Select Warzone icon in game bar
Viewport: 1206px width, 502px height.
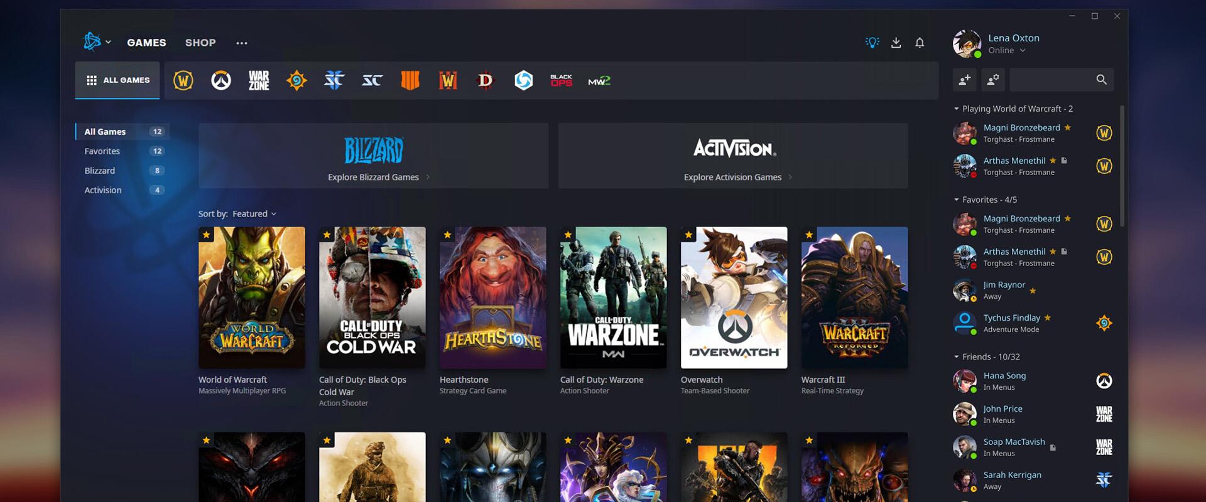pos(259,80)
